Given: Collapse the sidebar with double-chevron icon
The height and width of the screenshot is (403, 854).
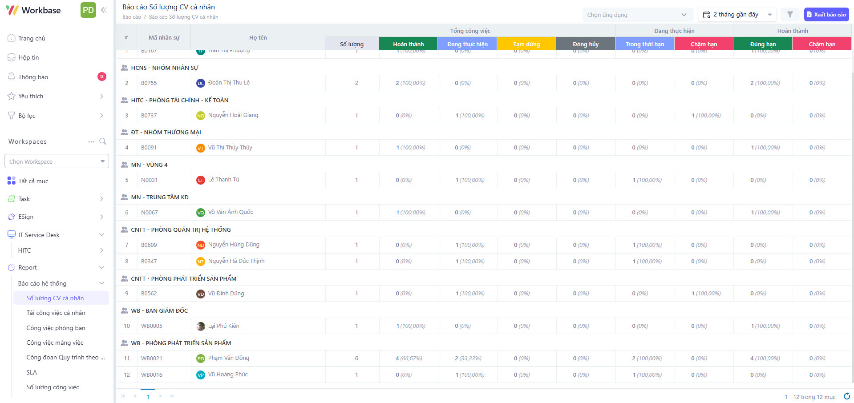Looking at the screenshot, I should pos(104,10).
